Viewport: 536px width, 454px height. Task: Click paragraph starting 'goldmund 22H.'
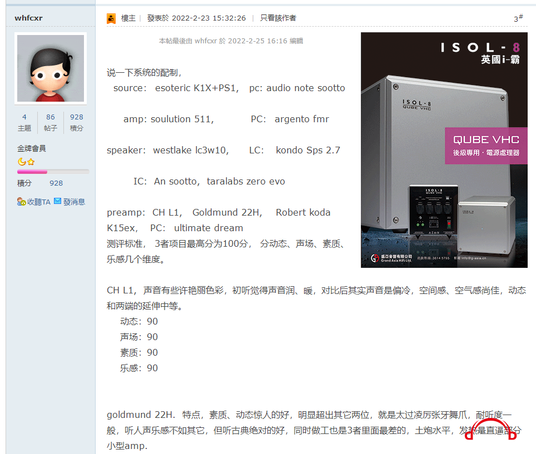[314, 431]
